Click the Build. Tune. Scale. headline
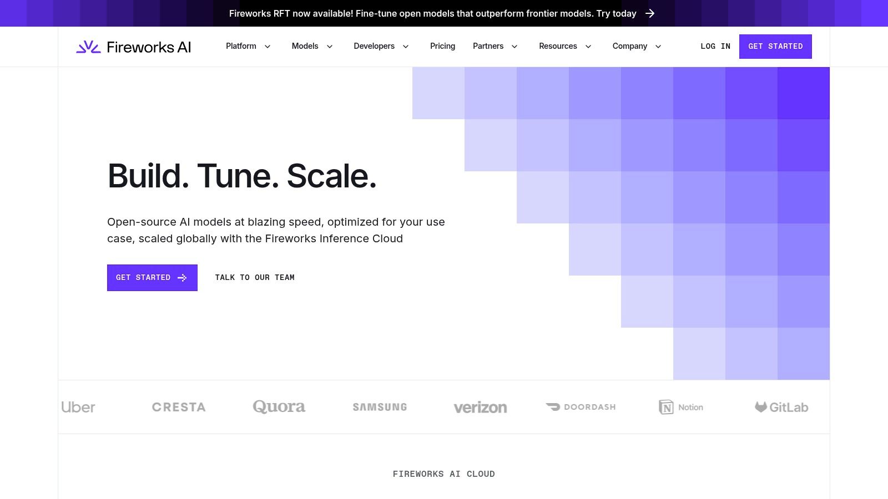 point(242,176)
